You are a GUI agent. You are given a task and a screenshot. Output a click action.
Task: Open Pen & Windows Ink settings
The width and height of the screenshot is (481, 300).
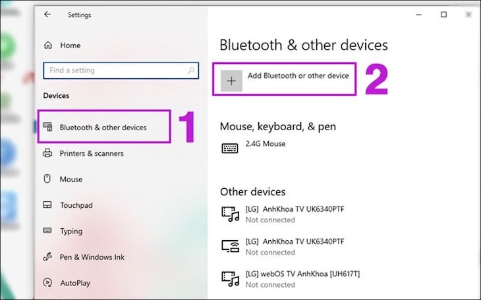92,257
